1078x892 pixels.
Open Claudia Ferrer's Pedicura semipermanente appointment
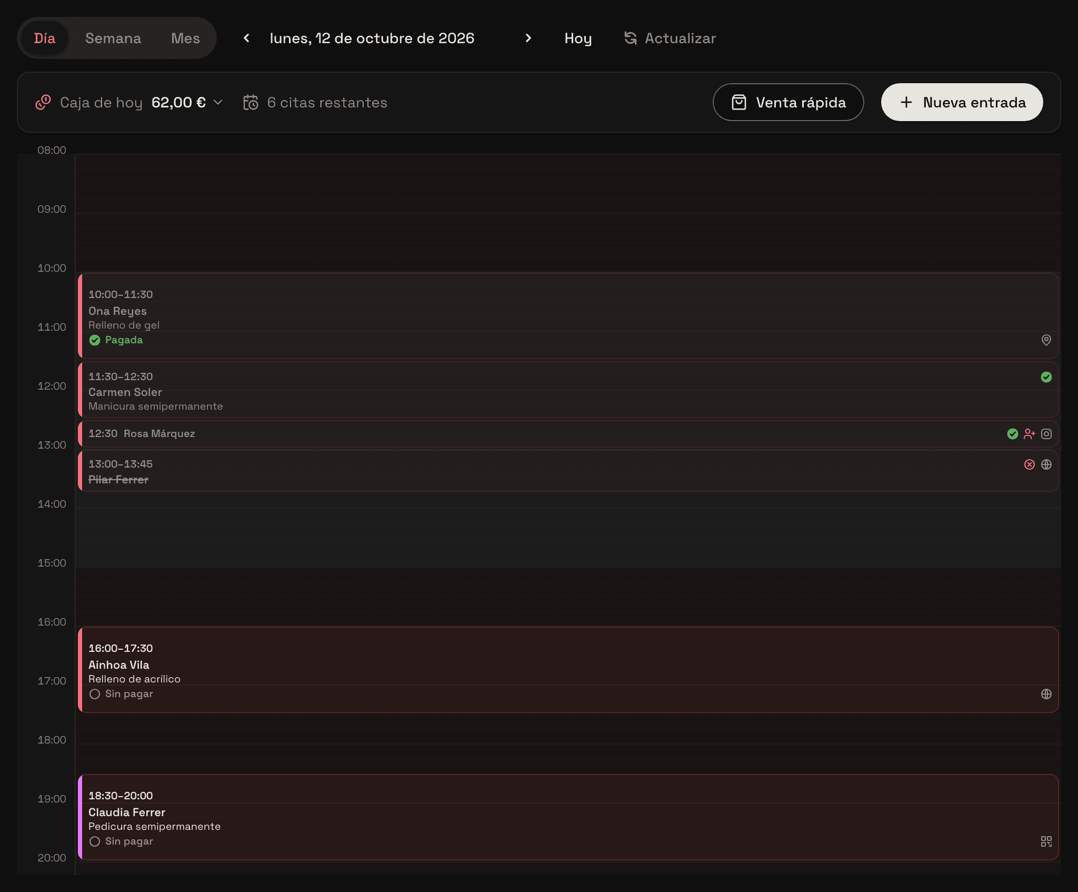(568, 817)
